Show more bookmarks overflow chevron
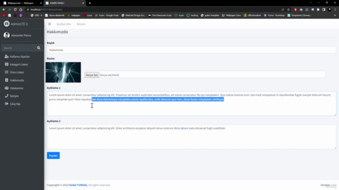This screenshot has height=190, width=339. 335,15
